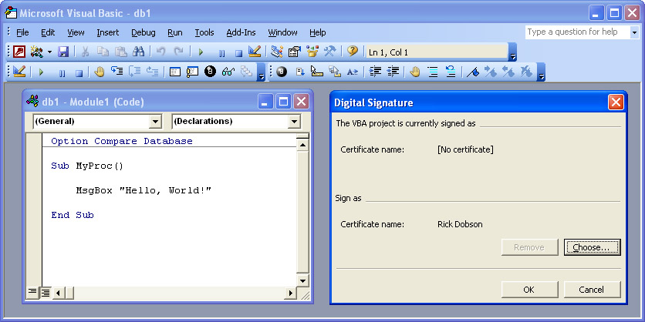The width and height of the screenshot is (645, 322).
Task: Expand the (Declarations) procedure dropdown
Action: pos(294,122)
